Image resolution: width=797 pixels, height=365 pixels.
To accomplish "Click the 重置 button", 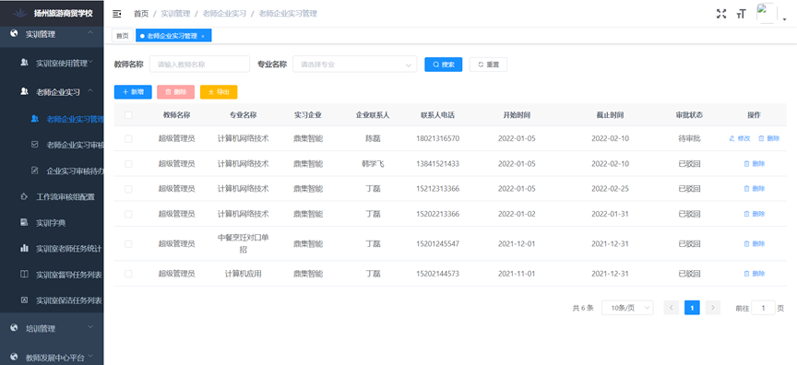I will coord(488,65).
